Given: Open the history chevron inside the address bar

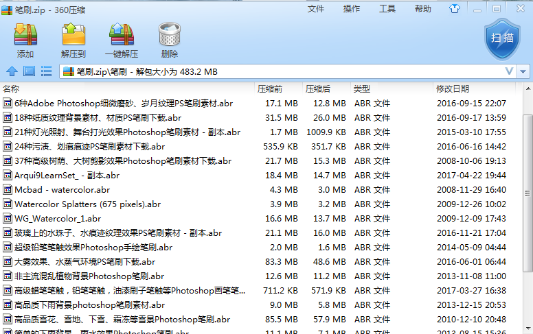Looking at the screenshot, I should click(509, 71).
